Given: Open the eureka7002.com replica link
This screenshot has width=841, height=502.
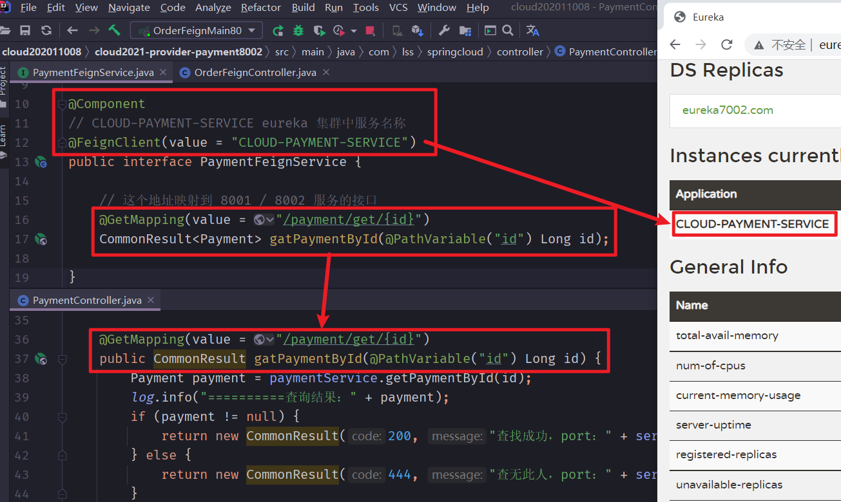Looking at the screenshot, I should click(x=728, y=110).
